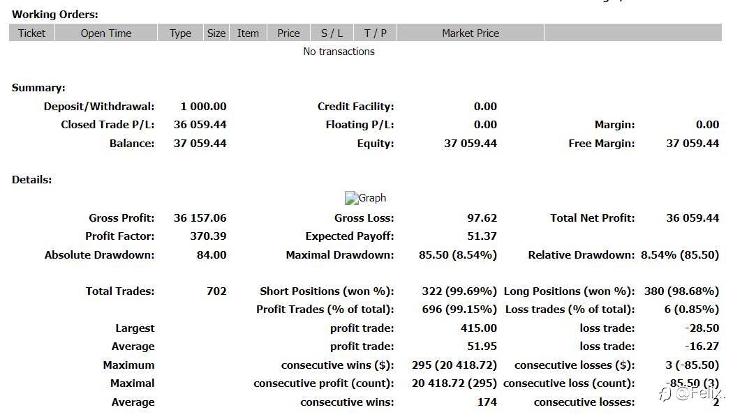The width and height of the screenshot is (733, 419).
Task: Select the Summary section heading
Action: [38, 88]
